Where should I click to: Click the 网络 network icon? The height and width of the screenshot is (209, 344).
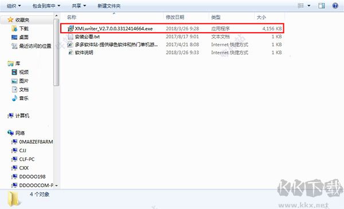click(10, 133)
